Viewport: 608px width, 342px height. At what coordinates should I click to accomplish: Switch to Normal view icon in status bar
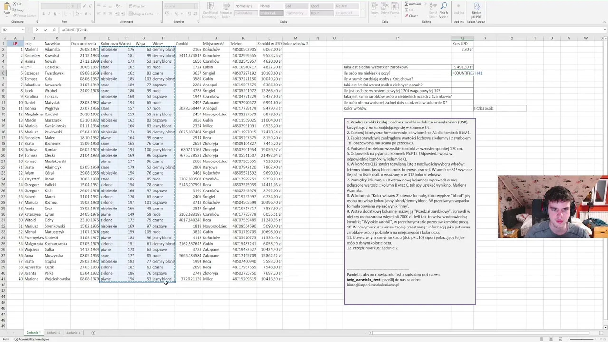(x=541, y=339)
